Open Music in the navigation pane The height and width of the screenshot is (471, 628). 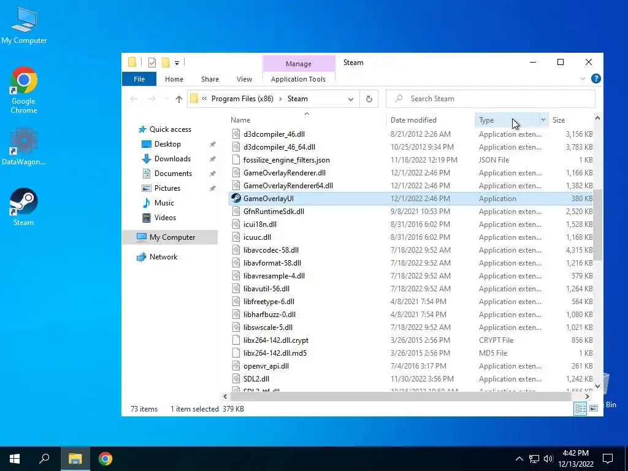pyautogui.click(x=164, y=202)
